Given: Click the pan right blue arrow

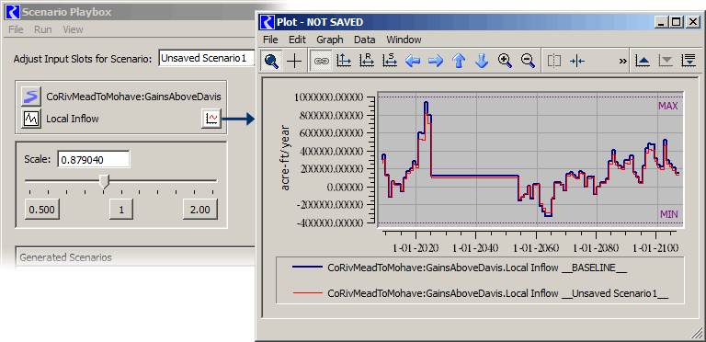Looking at the screenshot, I should [436, 61].
